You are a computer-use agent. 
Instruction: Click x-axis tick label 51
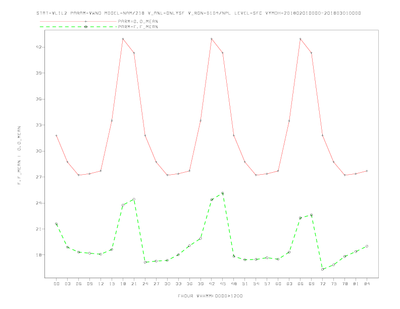pyautogui.click(x=245, y=284)
